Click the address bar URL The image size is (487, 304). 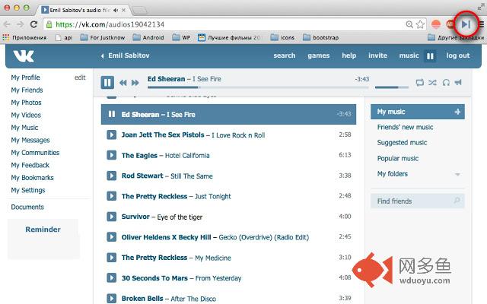(110, 24)
